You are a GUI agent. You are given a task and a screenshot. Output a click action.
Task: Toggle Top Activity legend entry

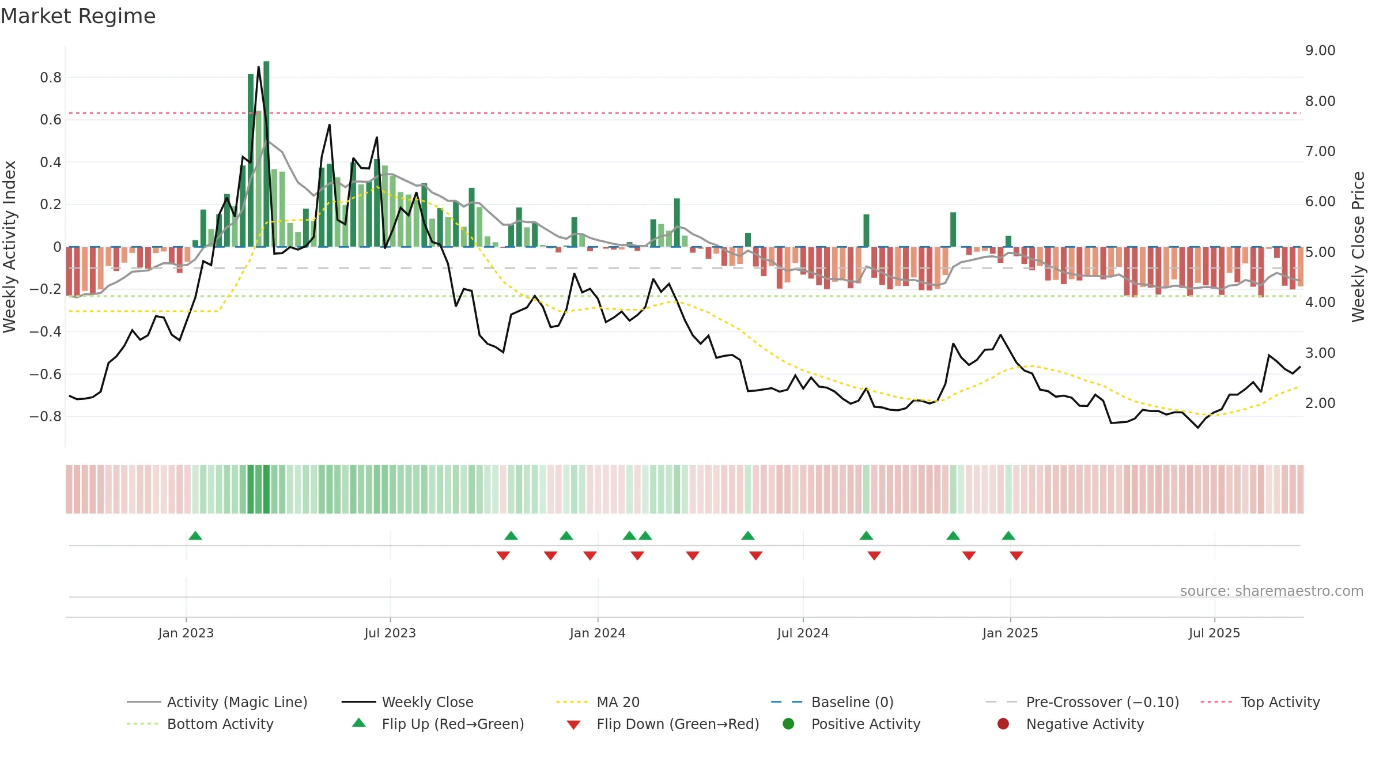tap(1260, 702)
